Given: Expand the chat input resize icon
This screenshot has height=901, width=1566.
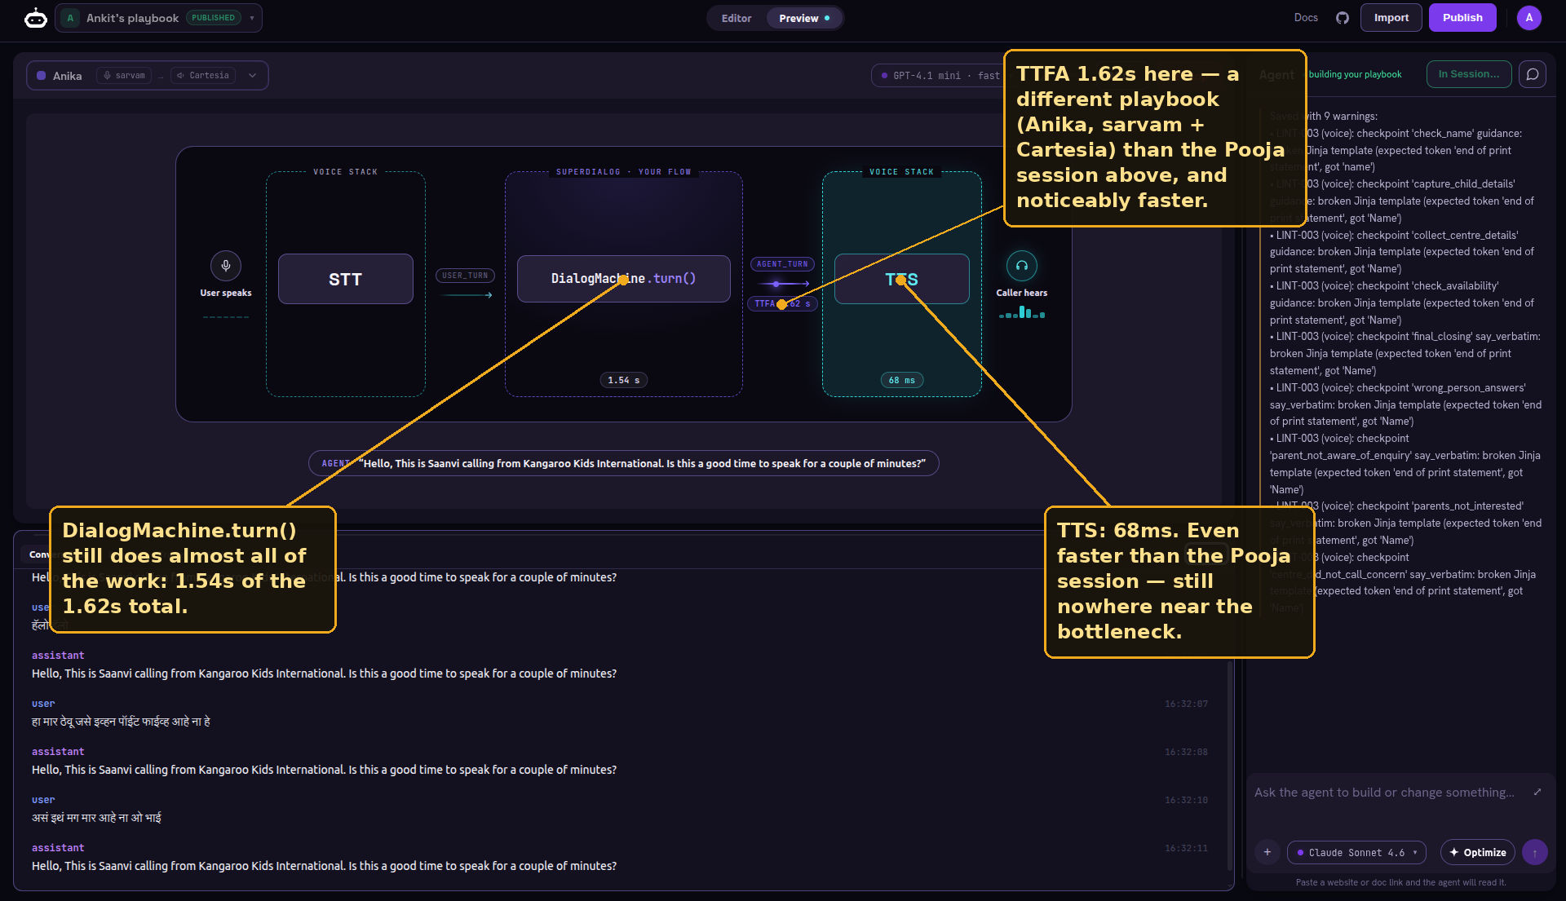Looking at the screenshot, I should pos(1537,792).
